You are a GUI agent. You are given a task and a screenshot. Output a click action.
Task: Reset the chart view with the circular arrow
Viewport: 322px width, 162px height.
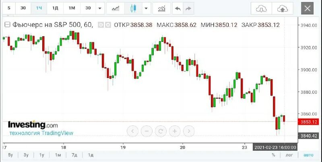(161, 131)
